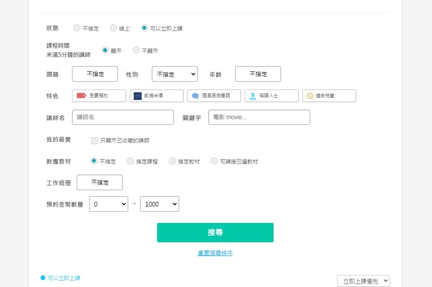Open the 立即上課優先 sort dropdown
The width and height of the screenshot is (432, 287).
click(363, 281)
